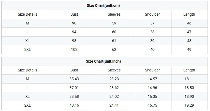Click the bust value 102
The width and height of the screenshot is (210, 111).
74,49
